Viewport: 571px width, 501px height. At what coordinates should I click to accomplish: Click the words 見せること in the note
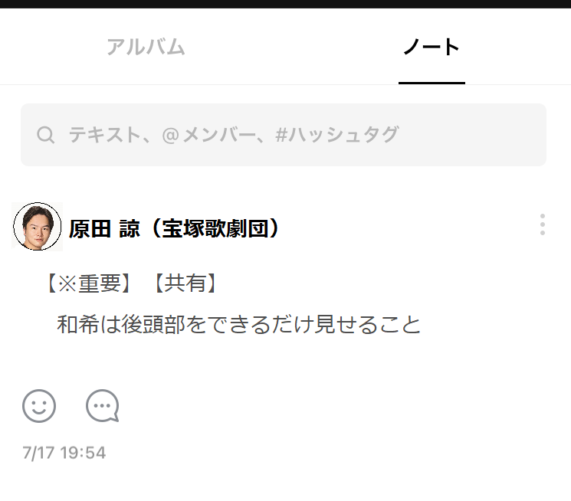[368, 324]
